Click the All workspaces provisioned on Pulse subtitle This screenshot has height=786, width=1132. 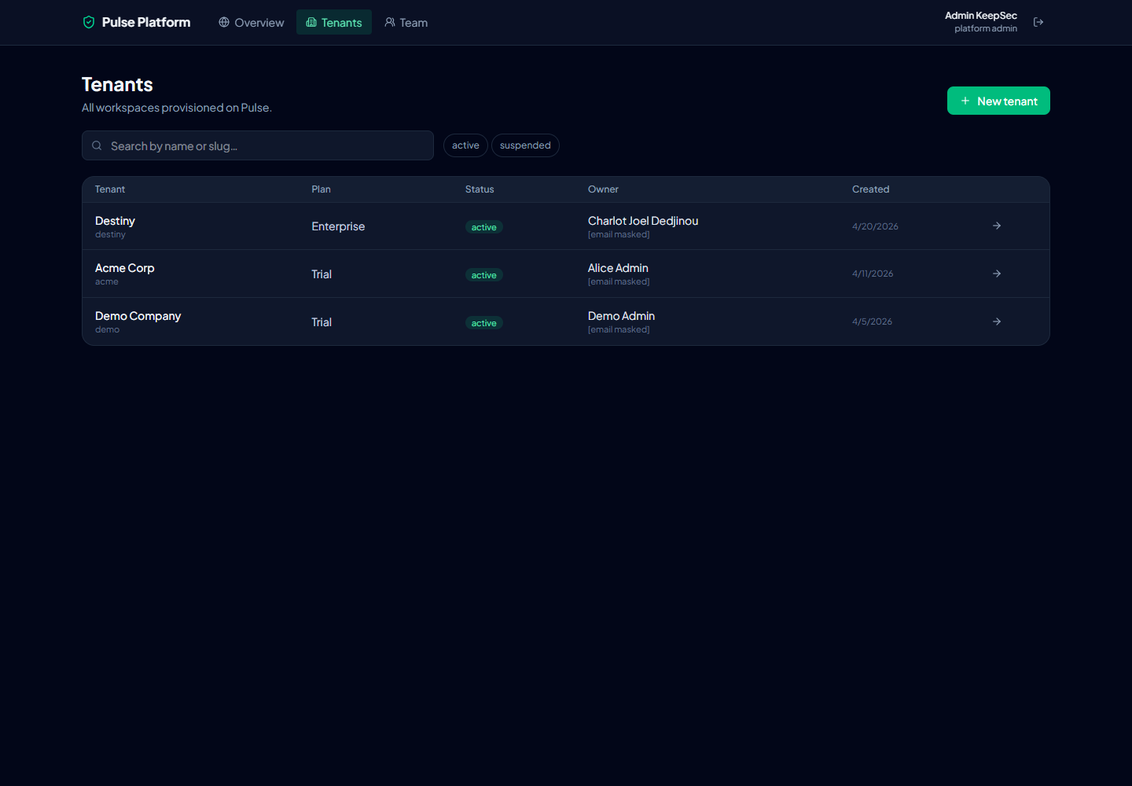[177, 108]
